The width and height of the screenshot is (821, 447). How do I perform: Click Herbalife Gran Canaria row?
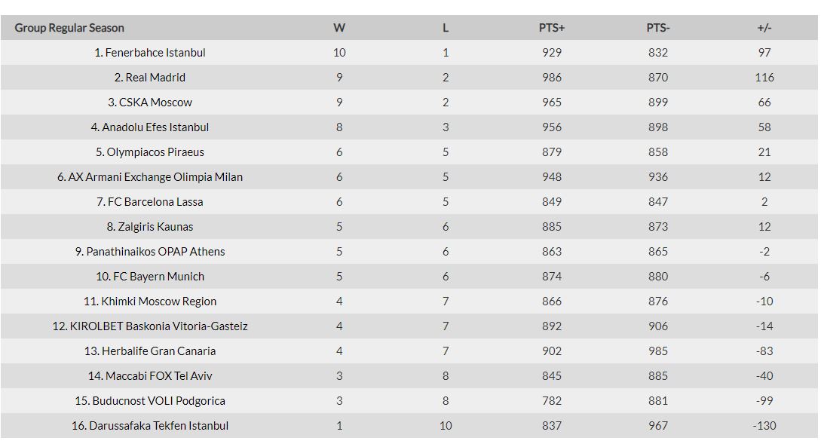pos(409,351)
